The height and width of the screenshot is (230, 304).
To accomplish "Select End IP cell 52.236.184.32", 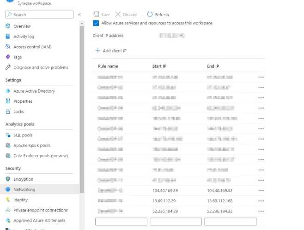I will coord(219,211).
